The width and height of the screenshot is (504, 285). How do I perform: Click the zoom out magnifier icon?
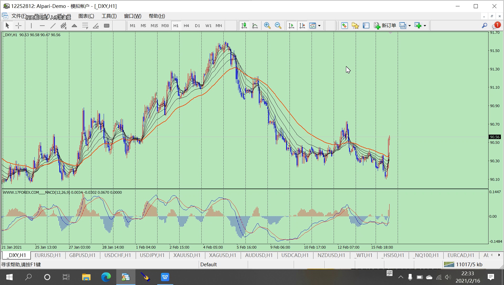click(x=278, y=26)
